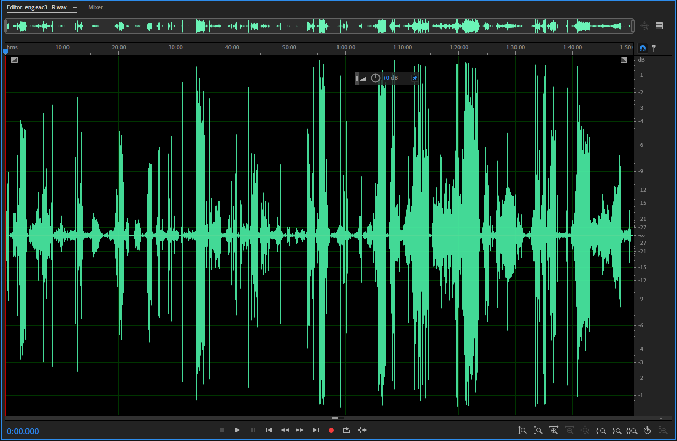Click the Zoom In Amplitude icon
Image resolution: width=677 pixels, height=441 pixels.
tap(523, 430)
